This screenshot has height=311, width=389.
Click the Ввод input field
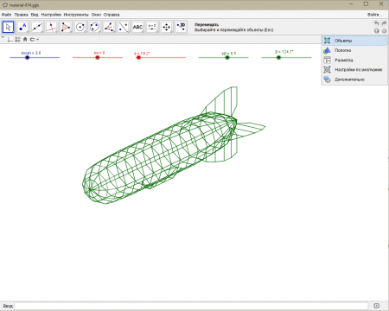pyautogui.click(x=191, y=306)
